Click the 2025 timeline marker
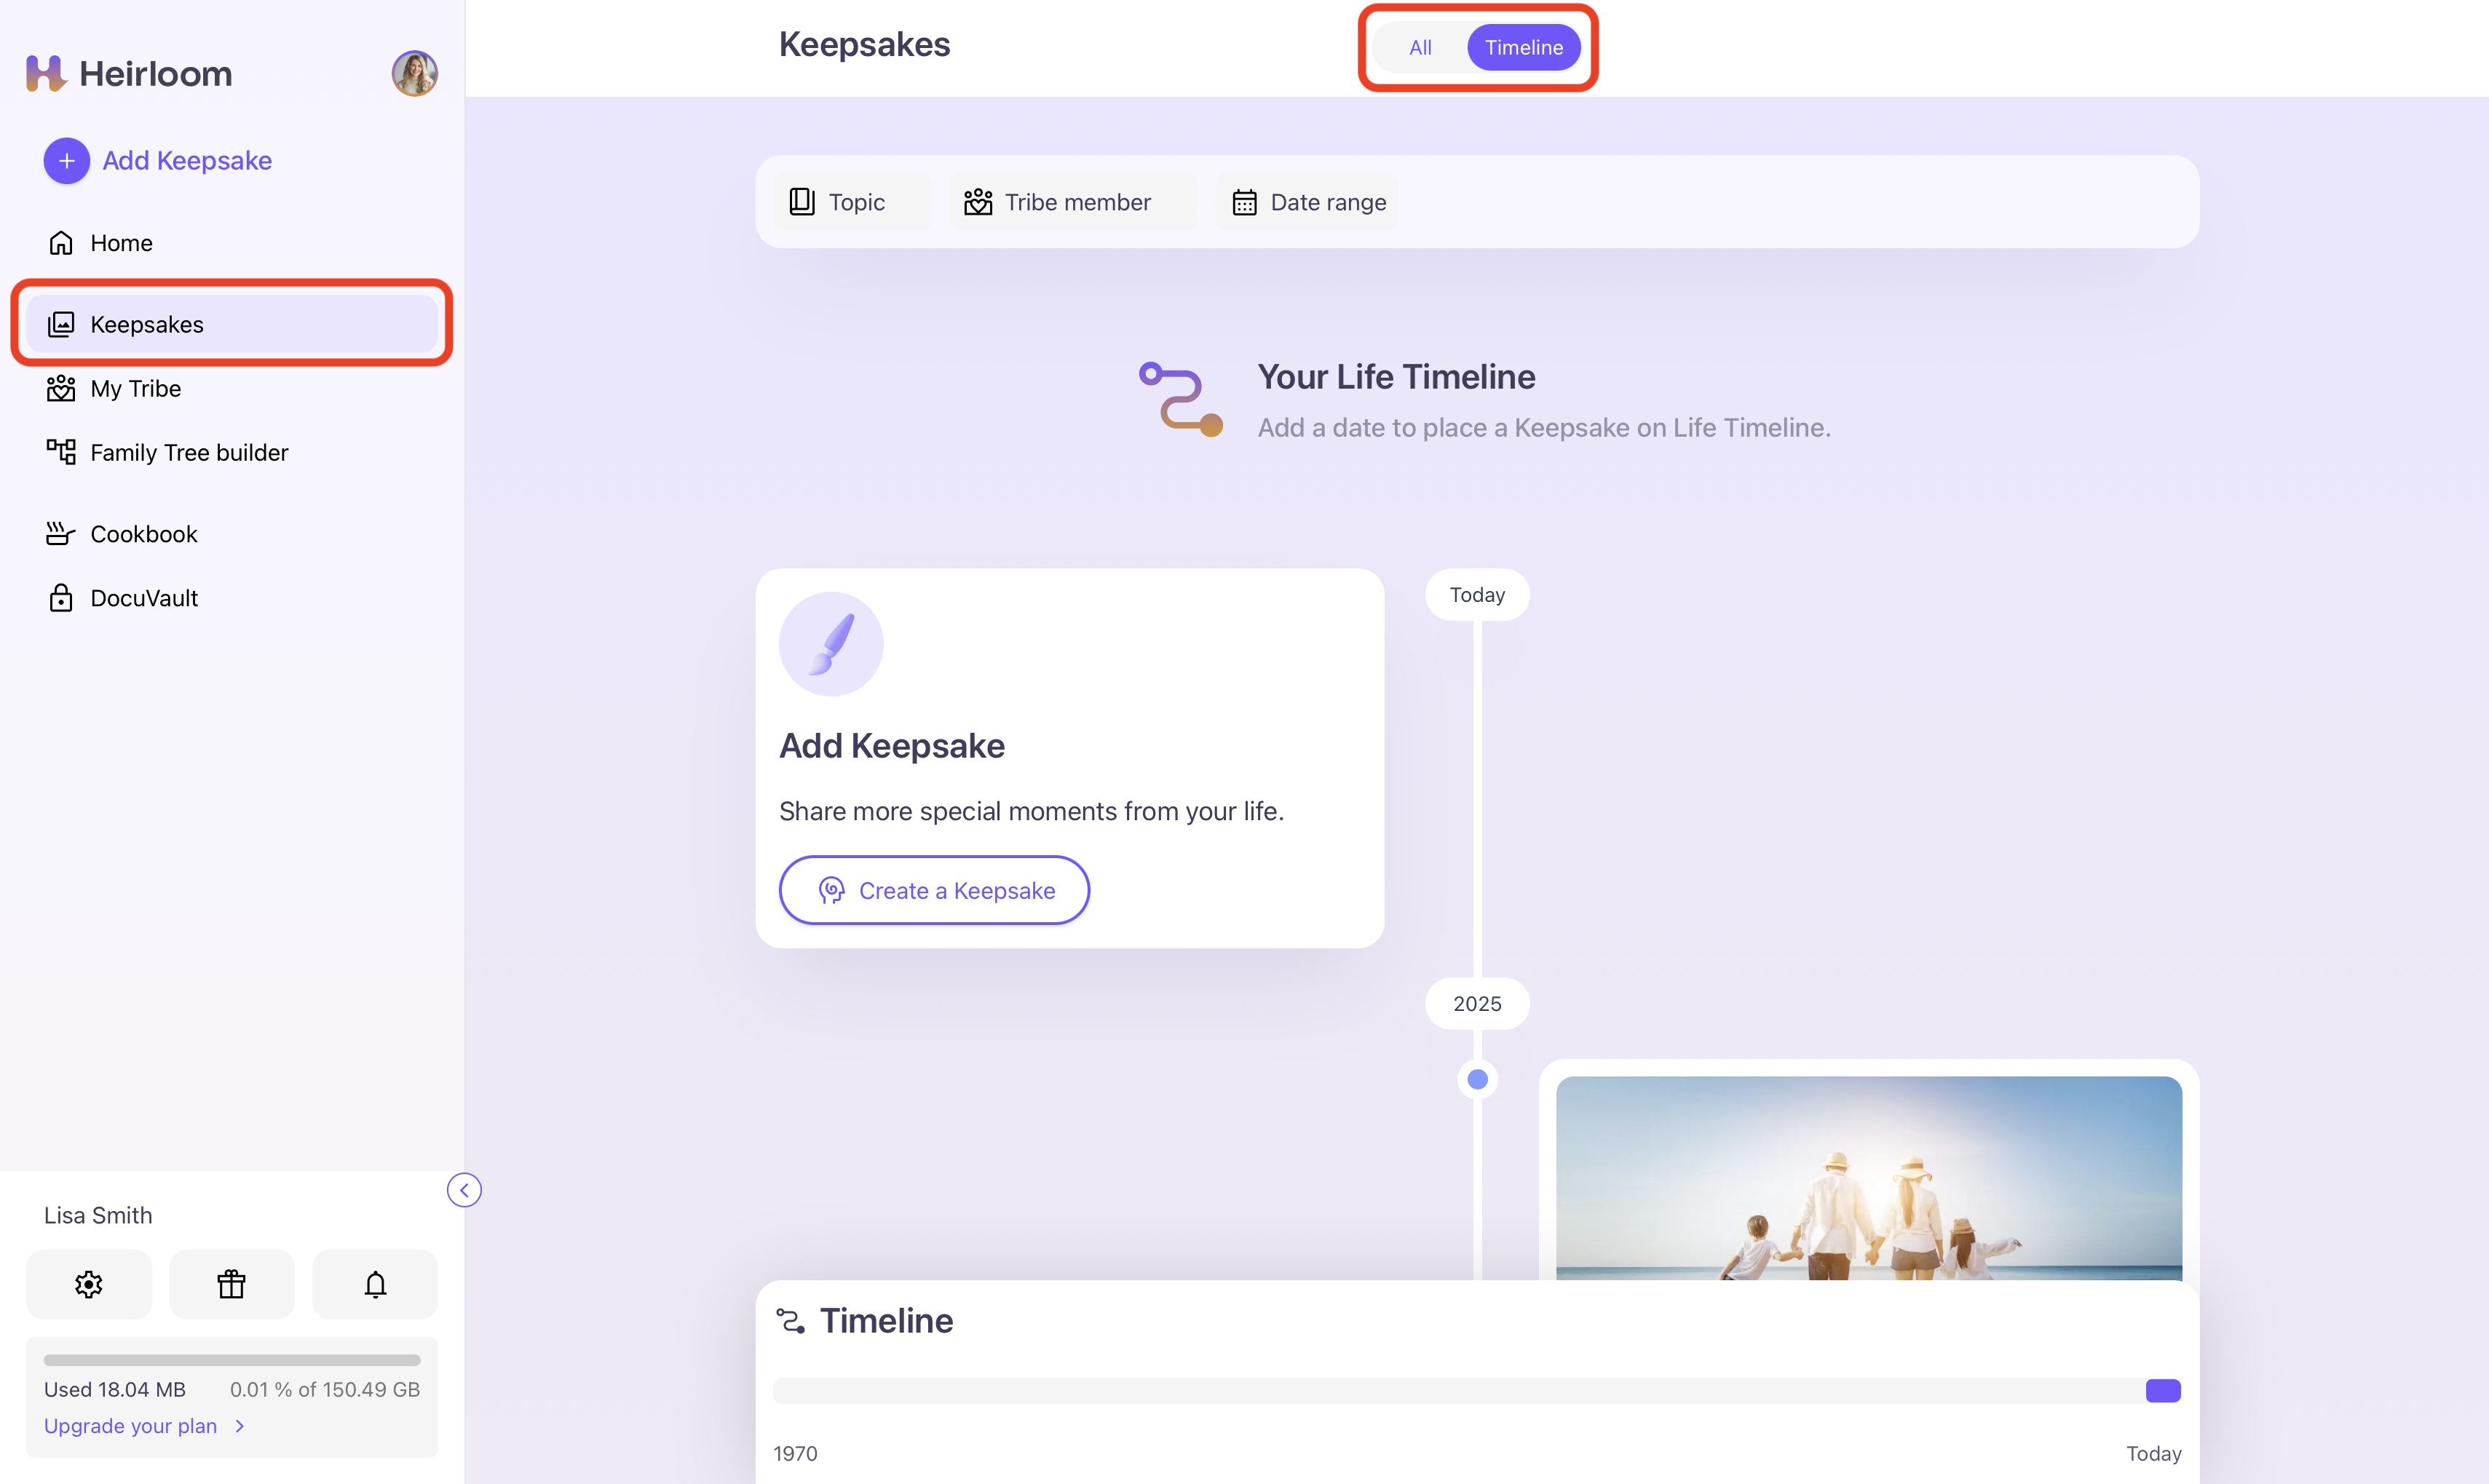Viewport: 2489px width, 1484px height. tap(1477, 1003)
